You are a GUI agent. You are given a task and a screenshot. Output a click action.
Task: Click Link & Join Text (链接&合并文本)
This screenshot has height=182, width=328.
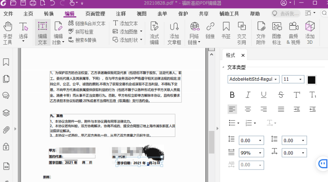(87, 24)
